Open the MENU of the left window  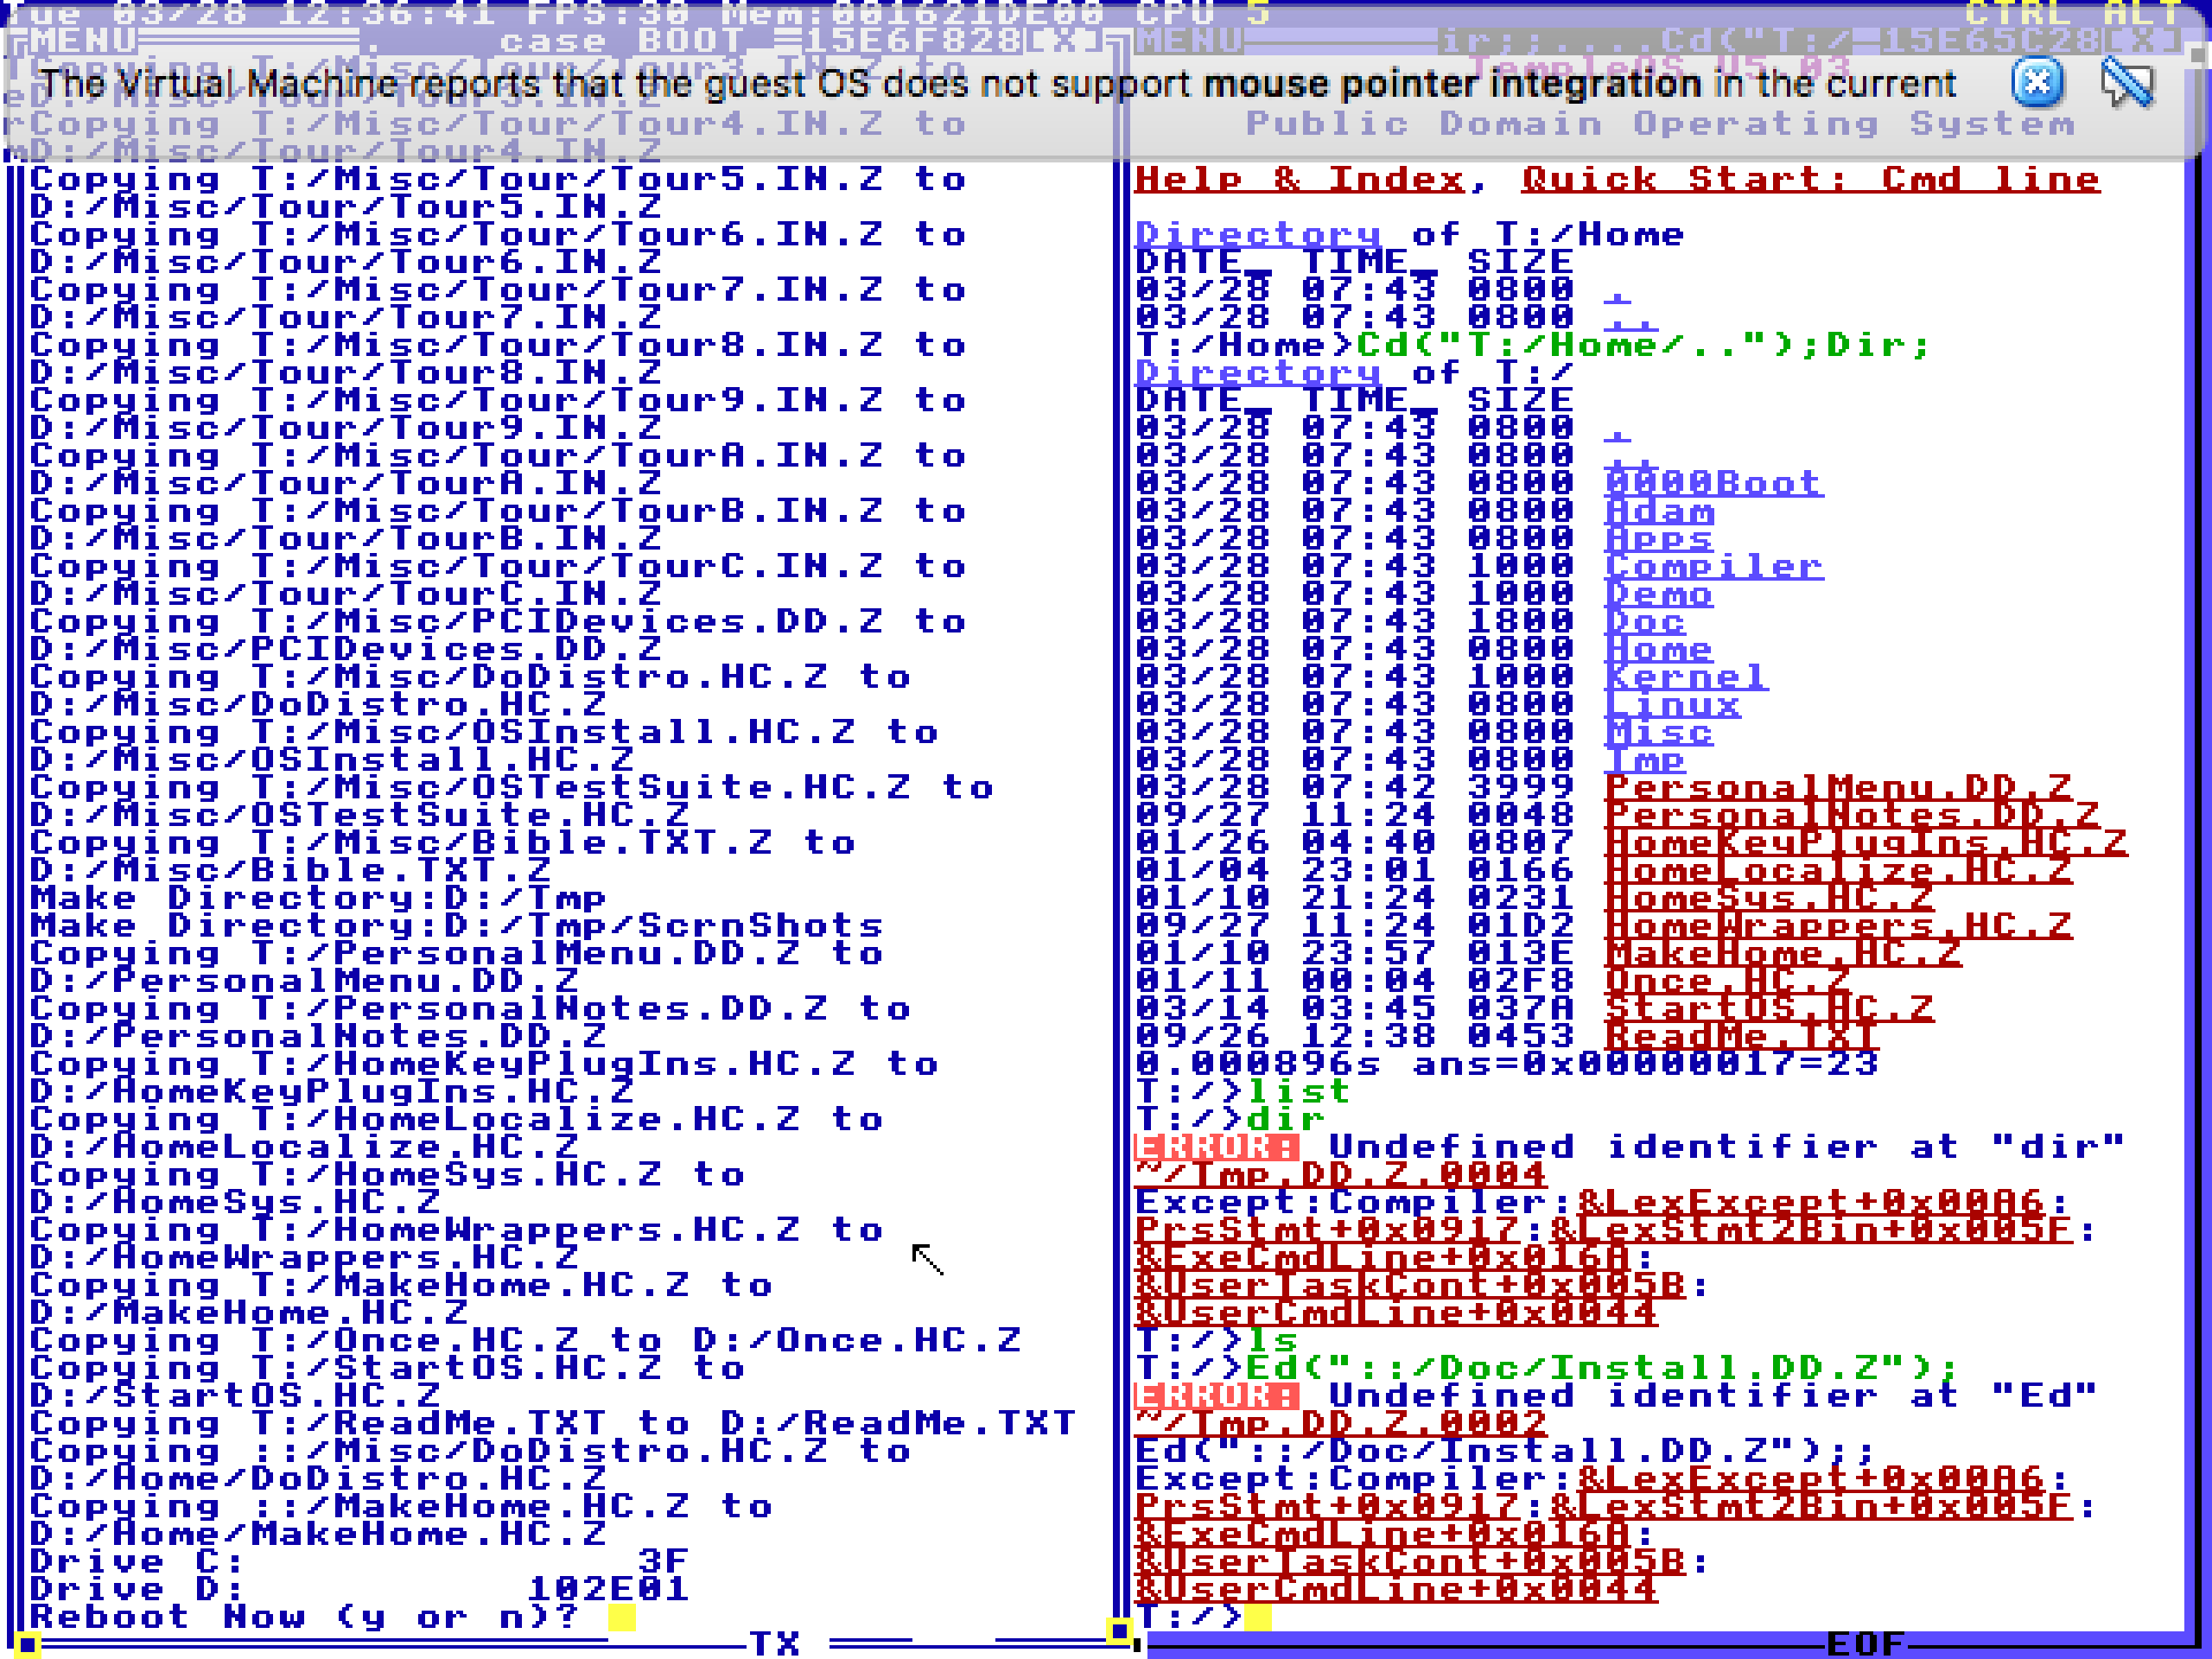83,41
